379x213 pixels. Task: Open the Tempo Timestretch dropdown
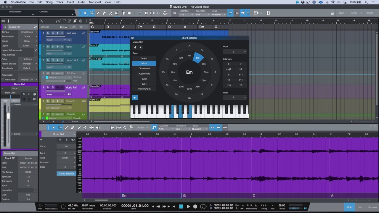pyautogui.click(x=28, y=32)
